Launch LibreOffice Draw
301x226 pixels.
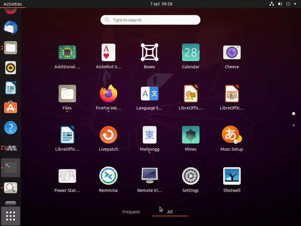(x=190, y=94)
